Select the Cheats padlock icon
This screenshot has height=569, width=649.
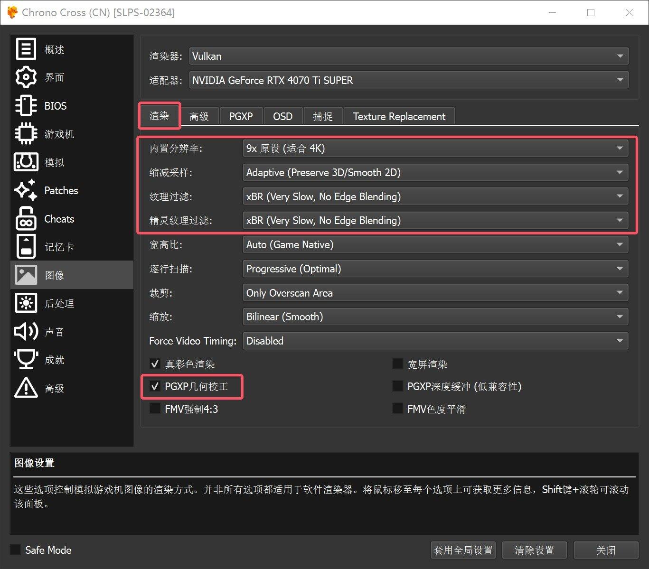click(26, 218)
